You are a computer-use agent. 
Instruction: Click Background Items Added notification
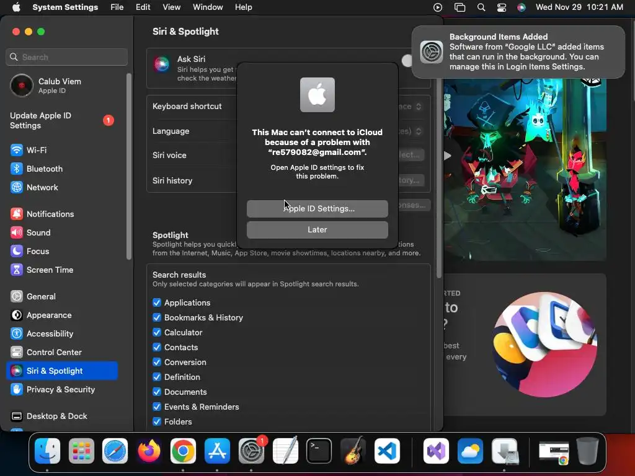click(x=518, y=52)
